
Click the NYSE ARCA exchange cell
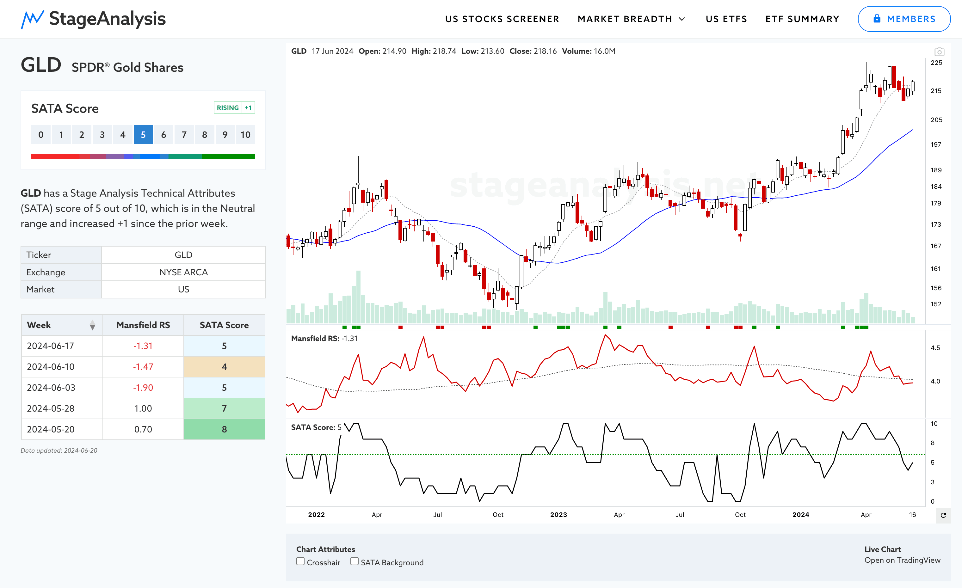pos(183,272)
